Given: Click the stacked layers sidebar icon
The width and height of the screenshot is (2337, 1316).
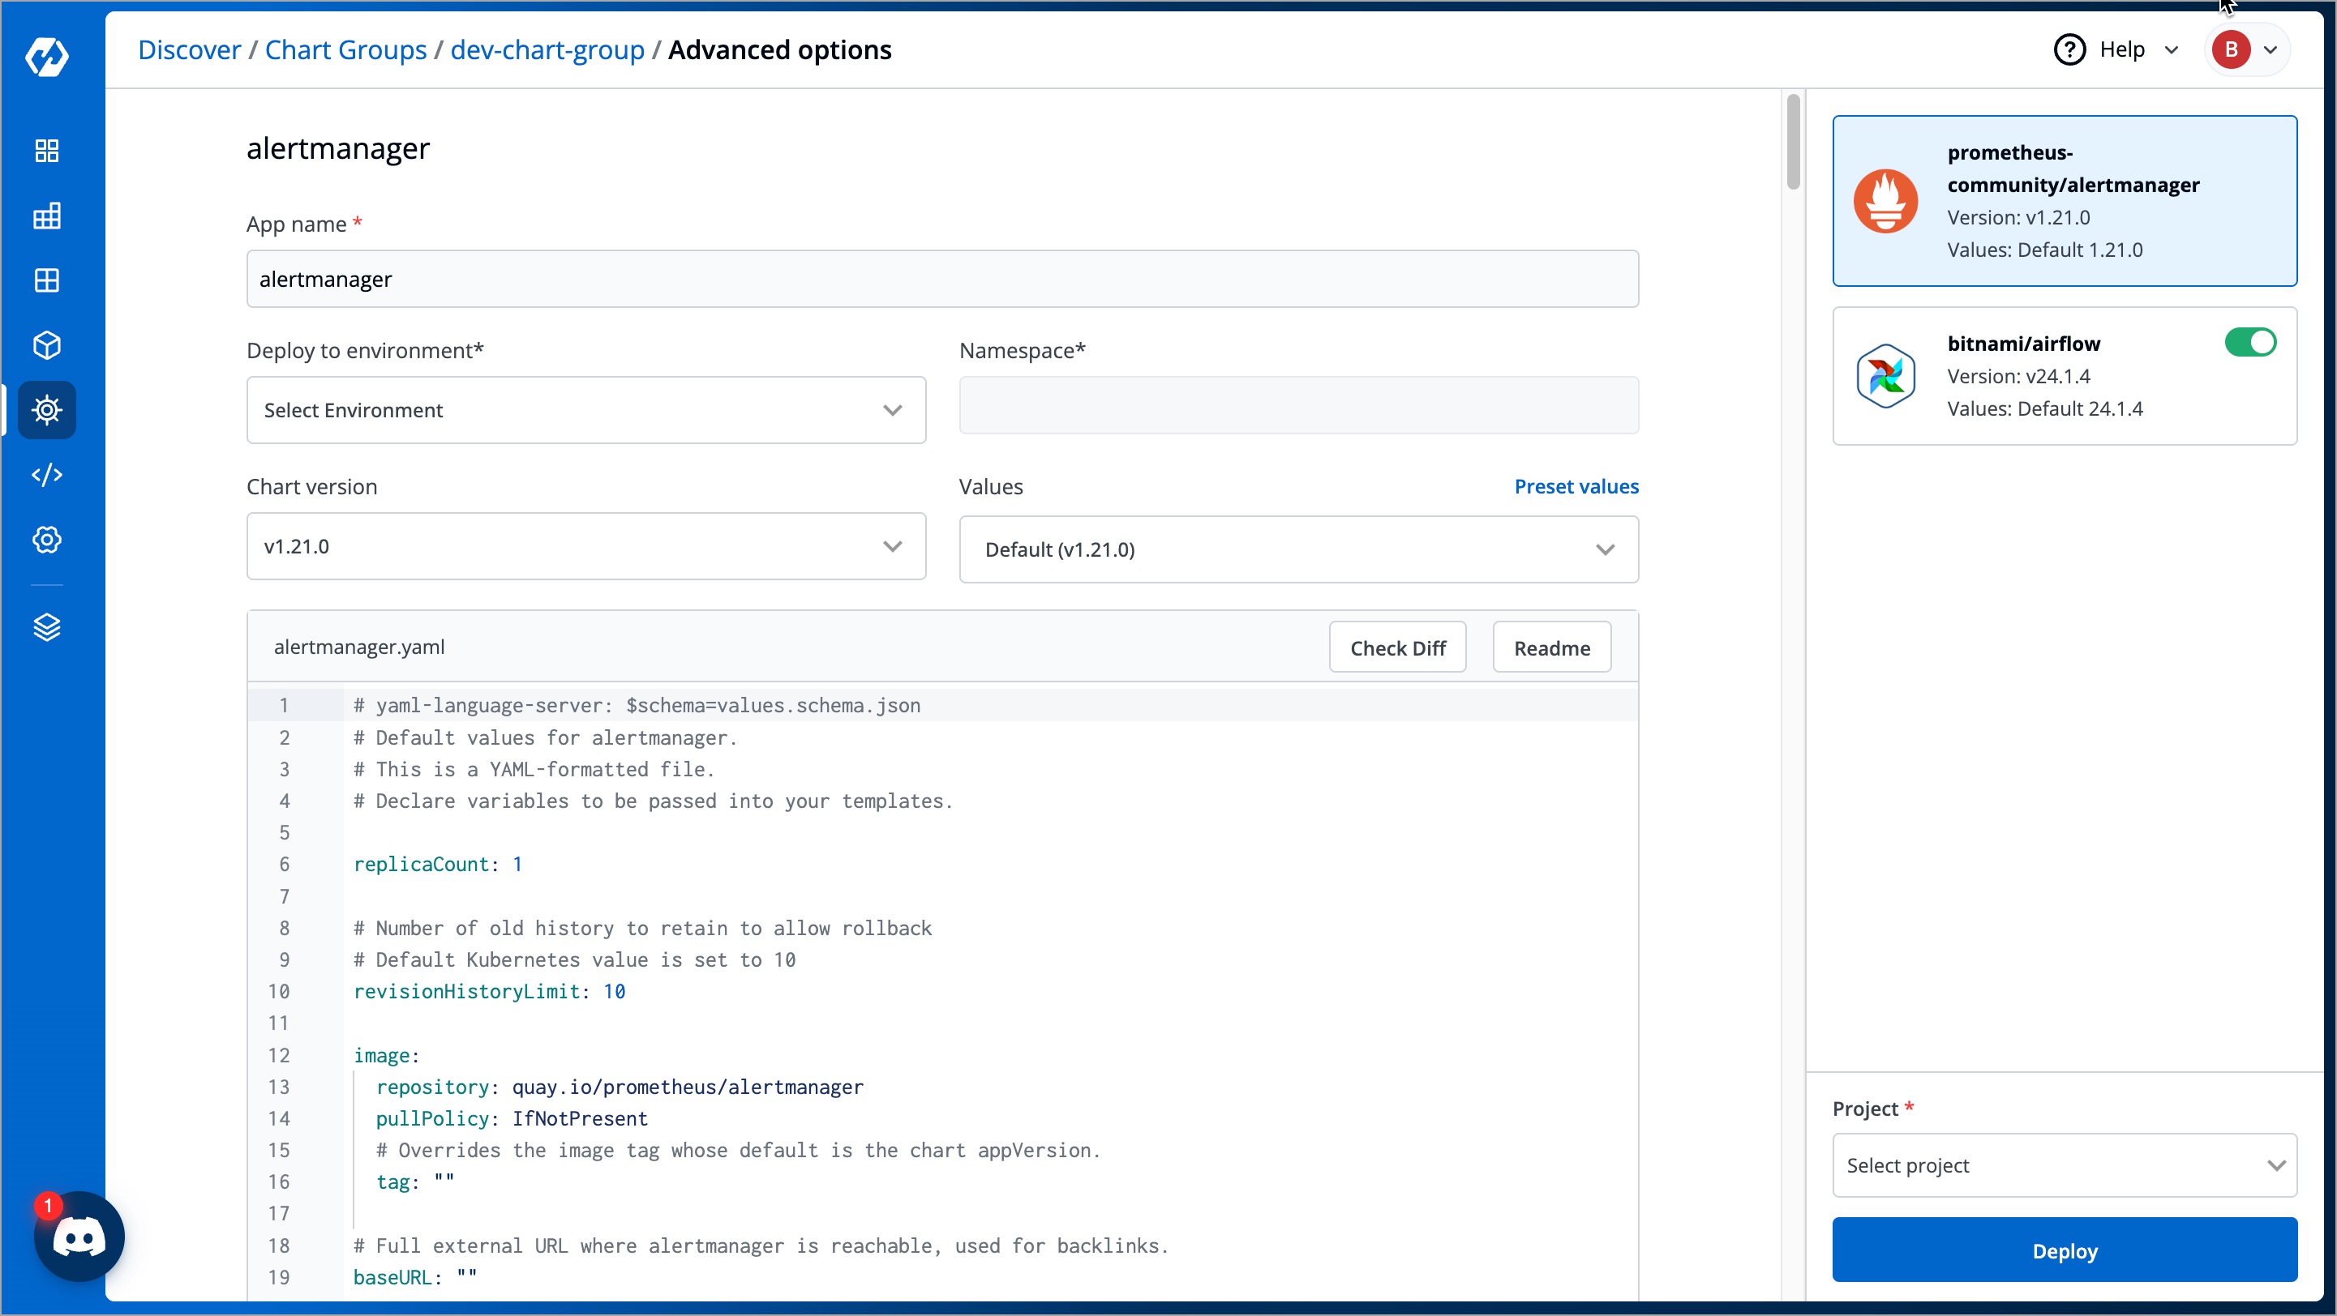Looking at the screenshot, I should pos(47,627).
